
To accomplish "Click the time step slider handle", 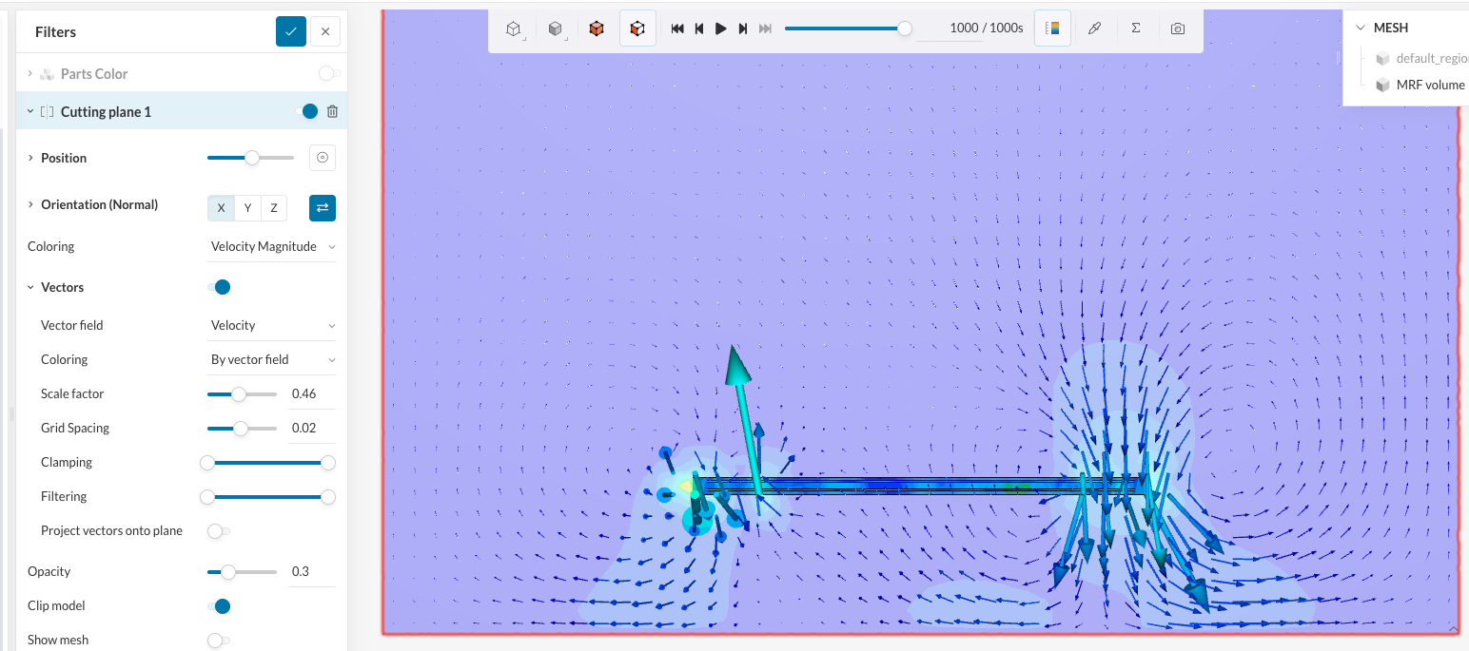I will click(905, 29).
